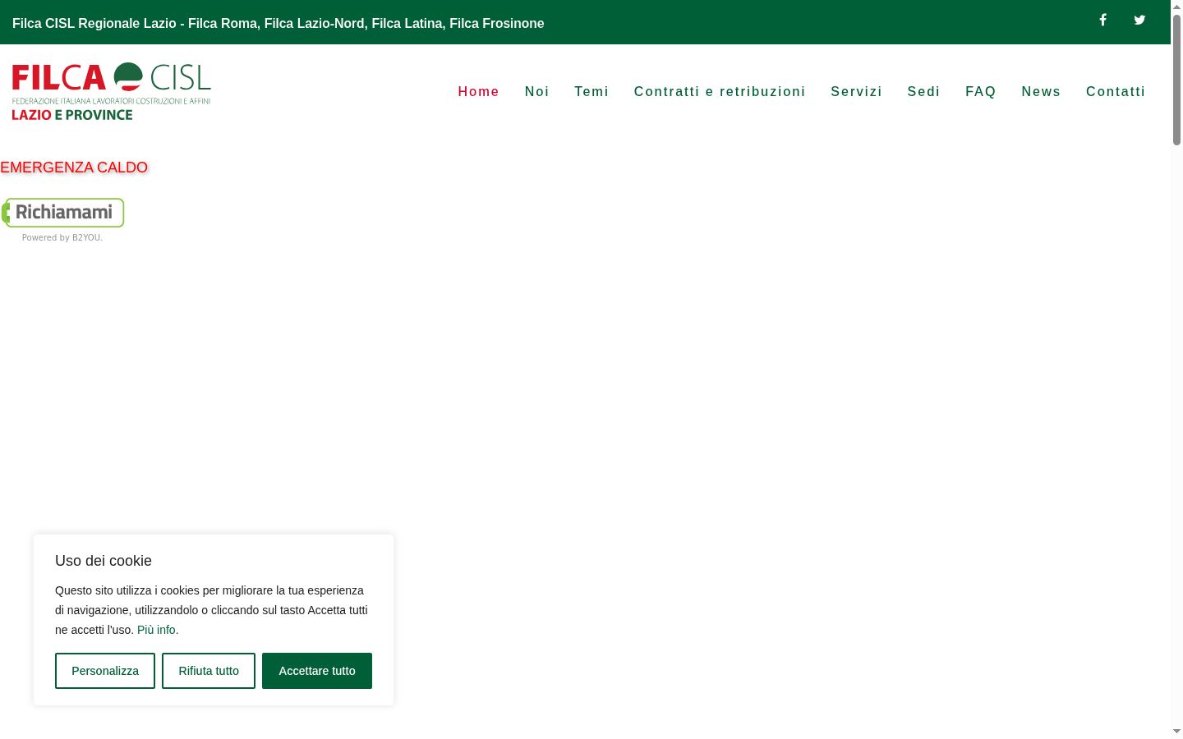1183x739 pixels.
Task: Click the scrollbar down arrow
Action: 1176,732
